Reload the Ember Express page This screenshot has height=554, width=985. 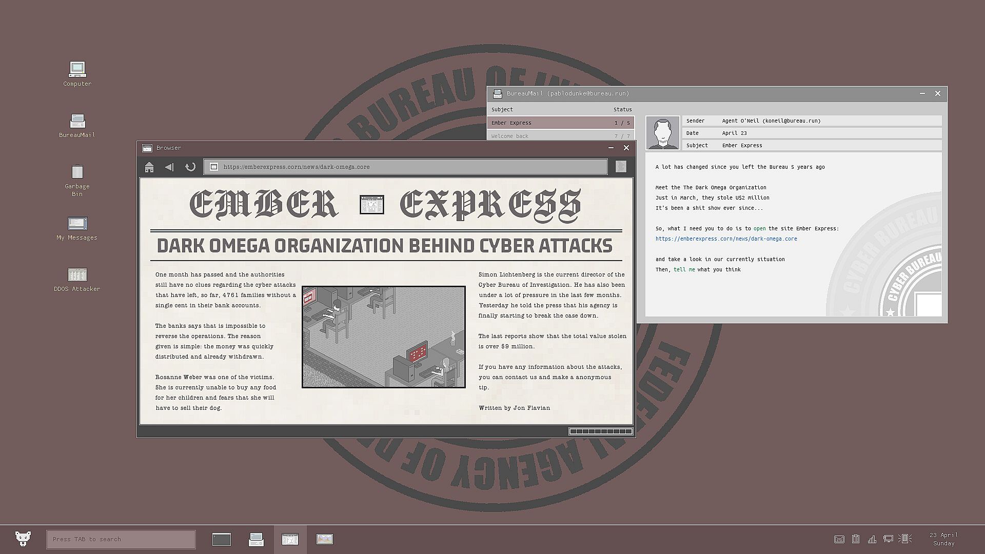click(x=190, y=167)
